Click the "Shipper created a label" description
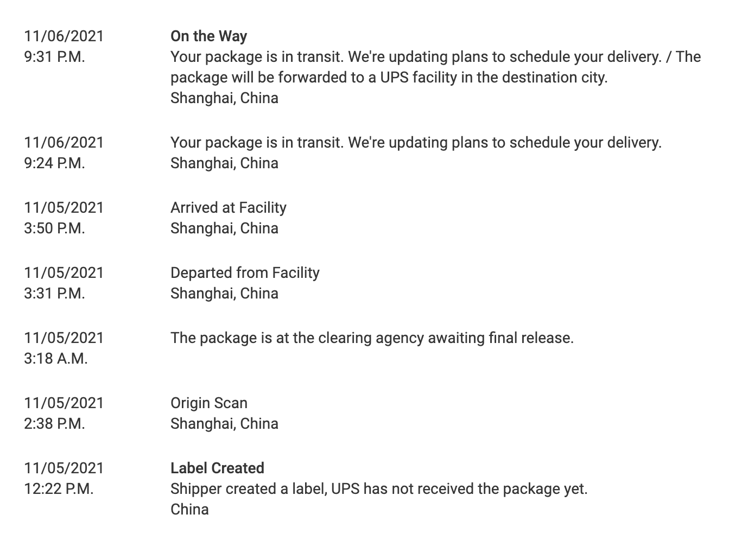Viewport: 735px width, 546px height. pos(379,489)
